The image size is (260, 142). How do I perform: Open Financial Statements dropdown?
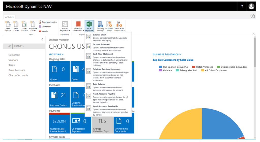[x=78, y=26]
